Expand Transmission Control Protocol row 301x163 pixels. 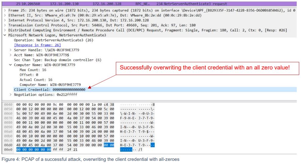click(5, 25)
